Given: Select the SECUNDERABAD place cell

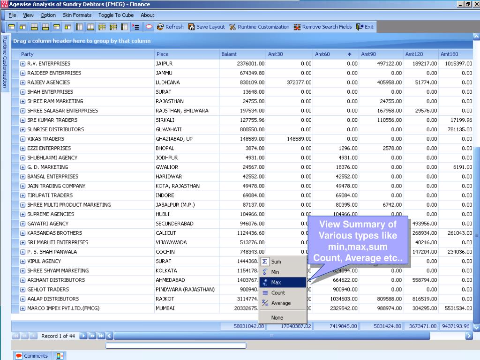Looking at the screenshot, I should 187,224.
